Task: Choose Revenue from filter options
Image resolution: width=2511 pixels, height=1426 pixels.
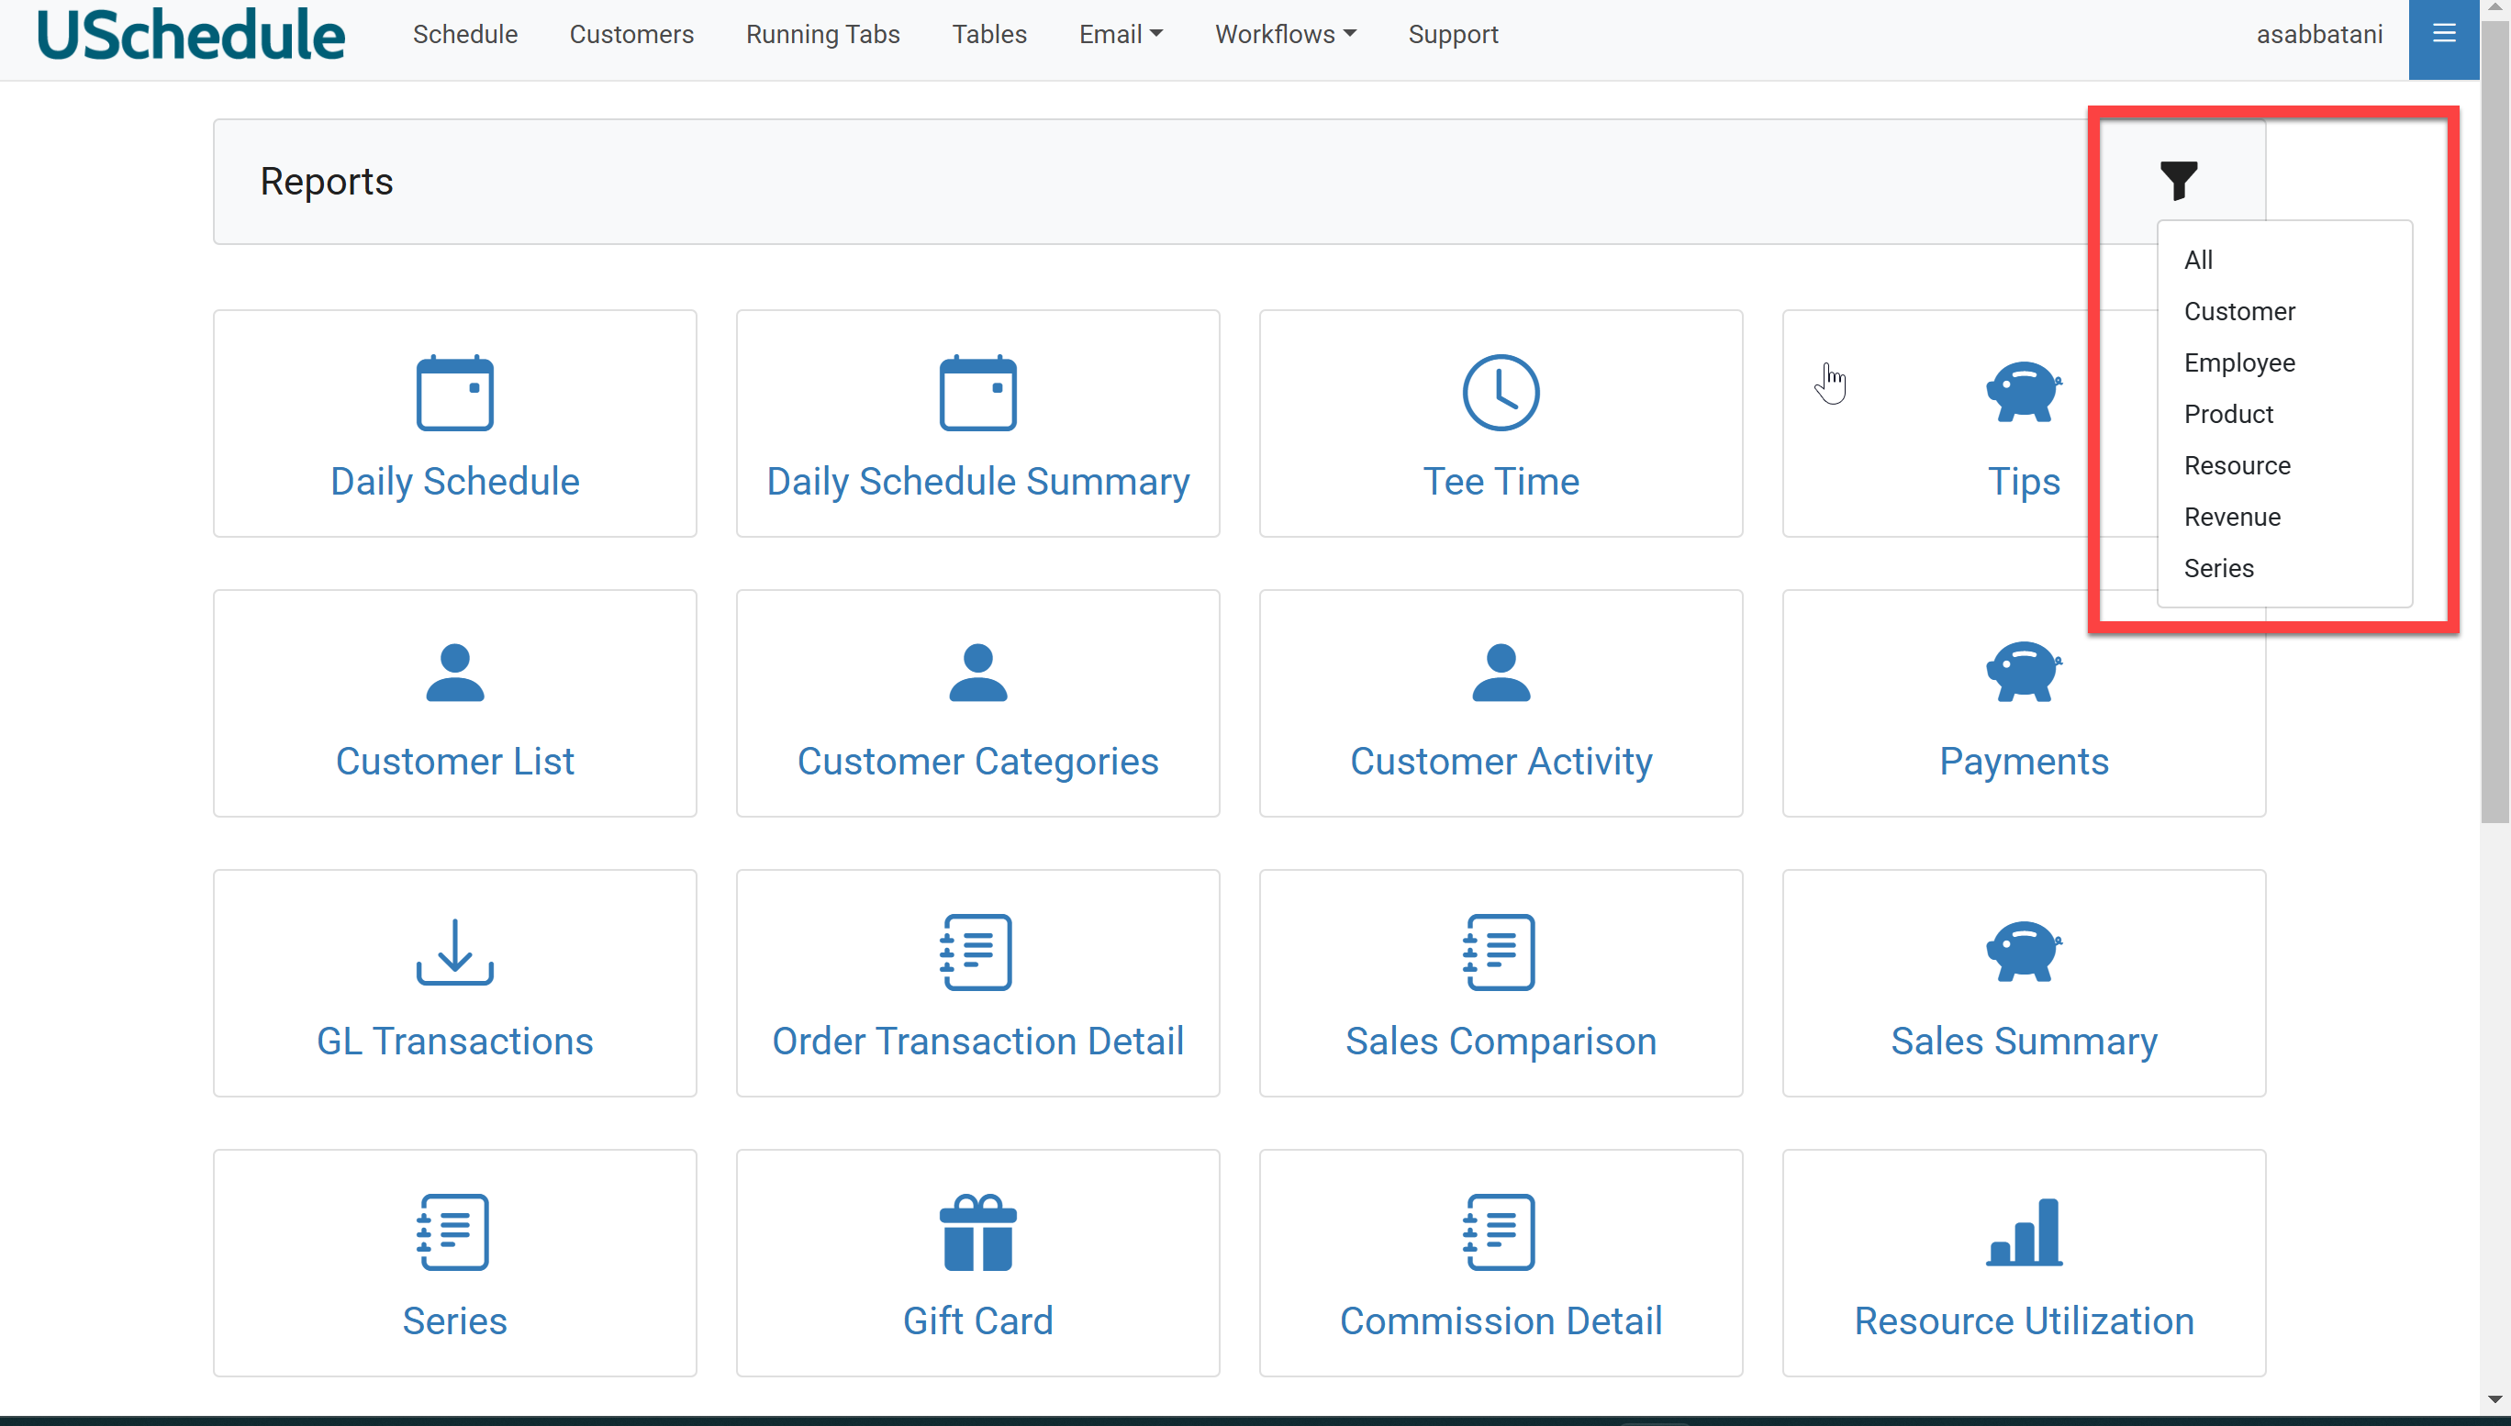Action: pos(2232,518)
